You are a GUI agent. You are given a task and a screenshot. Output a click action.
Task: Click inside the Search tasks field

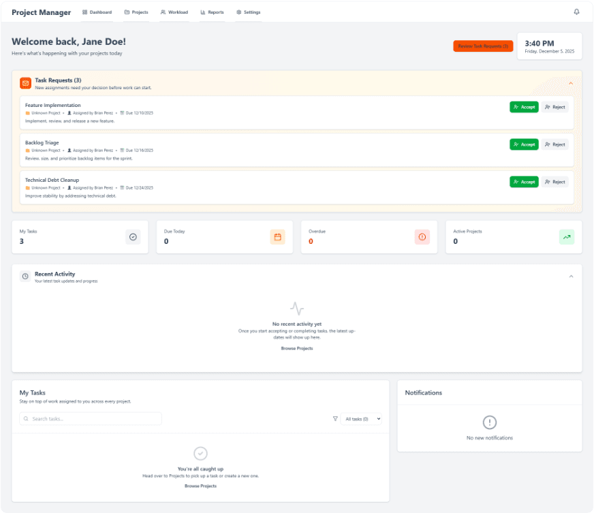point(90,418)
